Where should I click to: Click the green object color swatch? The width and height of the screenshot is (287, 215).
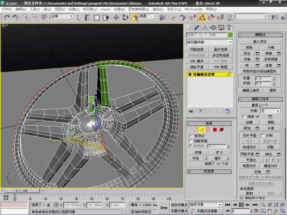click(230, 35)
